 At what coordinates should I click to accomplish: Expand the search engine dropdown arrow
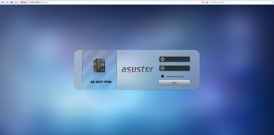tap(210, 2)
